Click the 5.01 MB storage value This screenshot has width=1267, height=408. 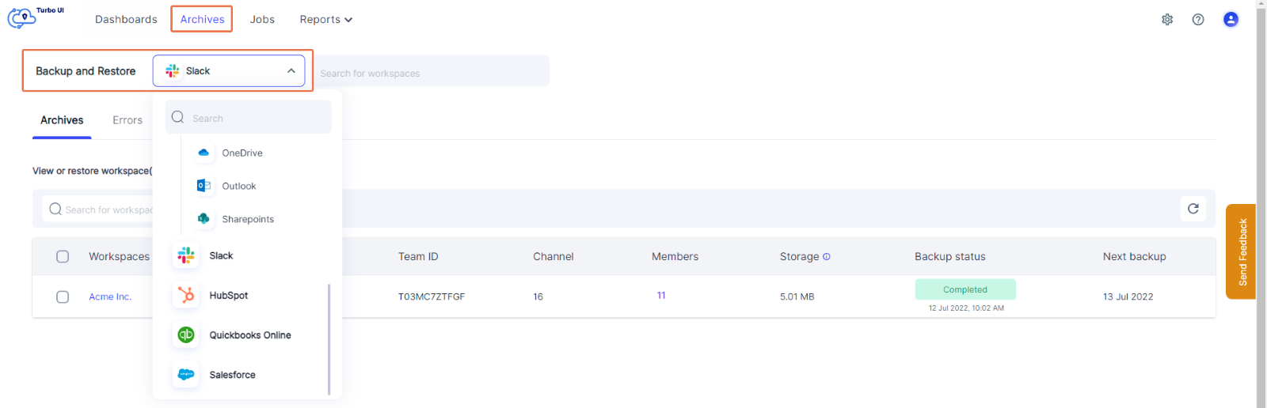[797, 297]
